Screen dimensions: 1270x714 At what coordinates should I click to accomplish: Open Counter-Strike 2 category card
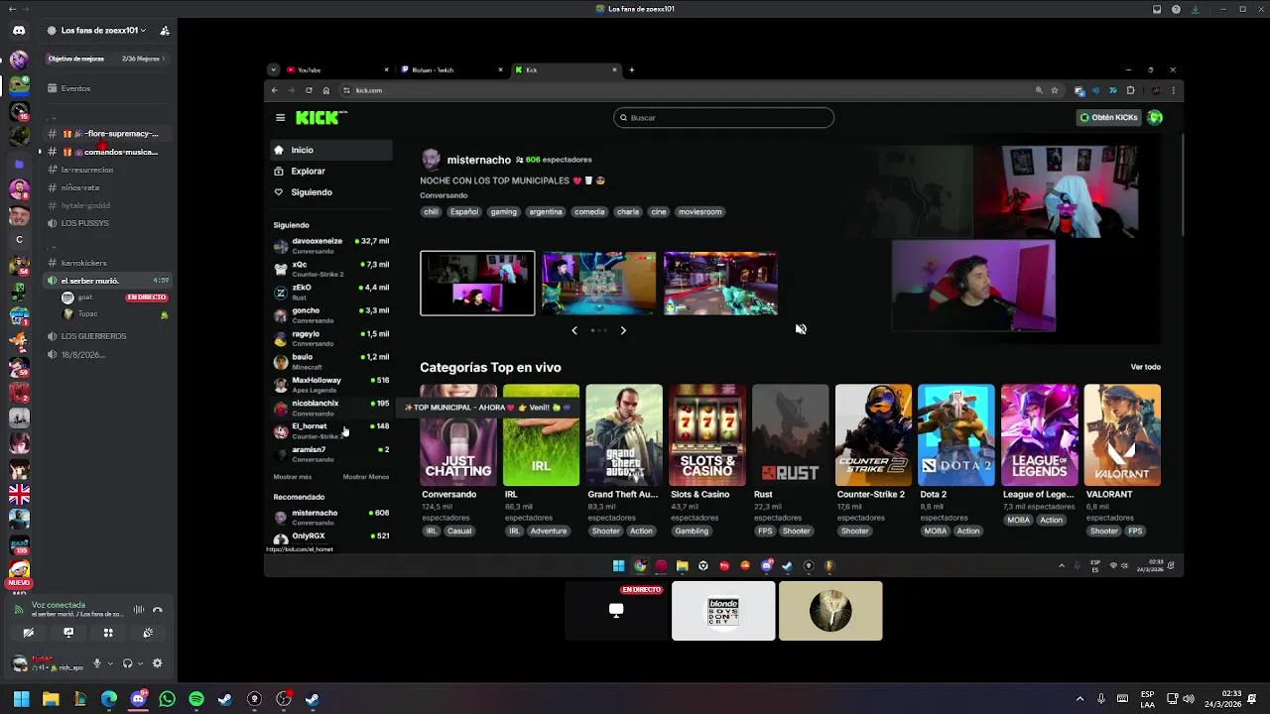point(873,435)
